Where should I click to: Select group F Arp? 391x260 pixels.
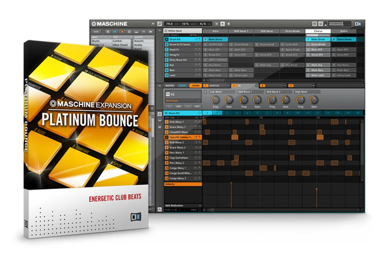click(183, 65)
